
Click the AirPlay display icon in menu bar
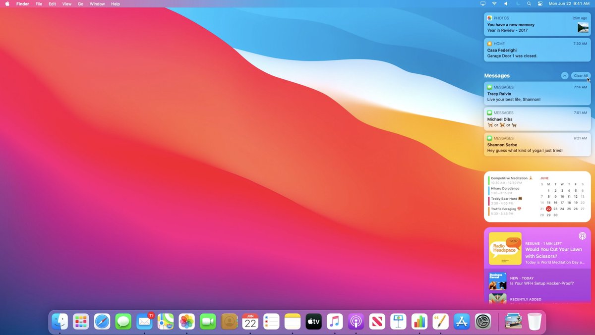pos(483,3)
